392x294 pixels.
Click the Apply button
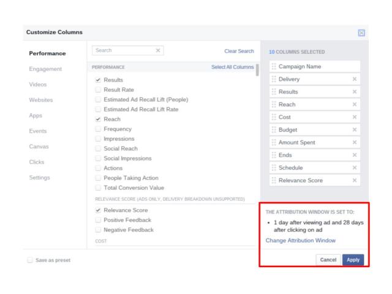pos(353,260)
